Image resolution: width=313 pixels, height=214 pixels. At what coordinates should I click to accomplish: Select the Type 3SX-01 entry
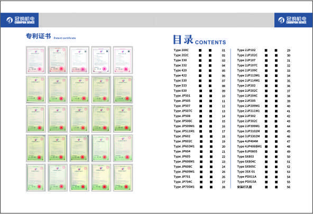click(x=246, y=172)
